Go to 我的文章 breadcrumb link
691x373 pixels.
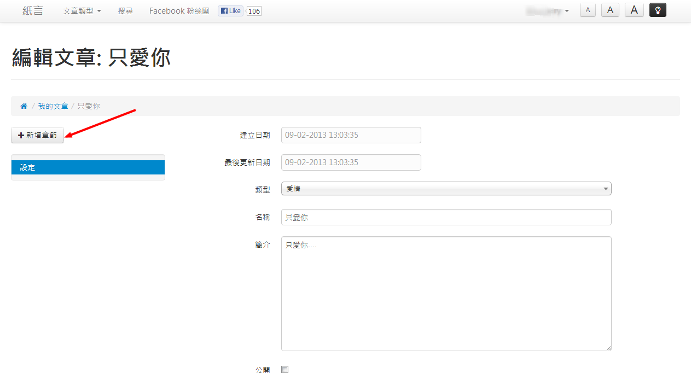coord(53,106)
